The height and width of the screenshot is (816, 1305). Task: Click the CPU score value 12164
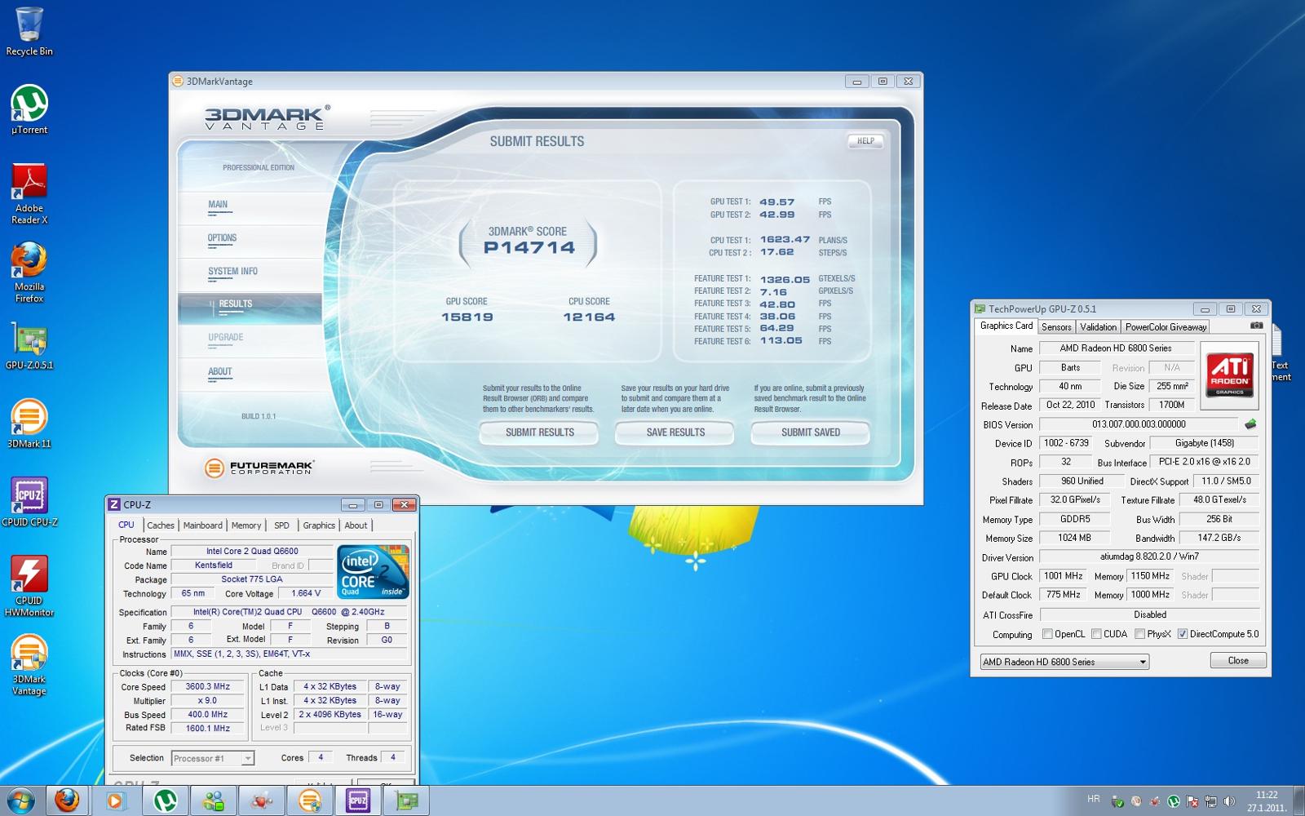pyautogui.click(x=589, y=317)
